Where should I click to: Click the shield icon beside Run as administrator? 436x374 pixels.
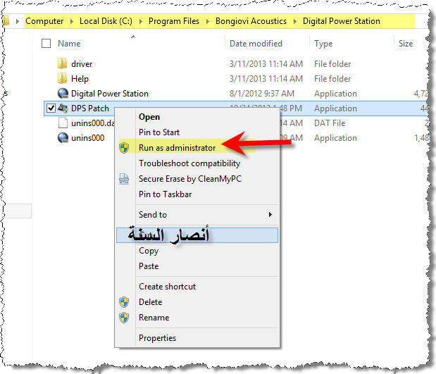pyautogui.click(x=124, y=148)
